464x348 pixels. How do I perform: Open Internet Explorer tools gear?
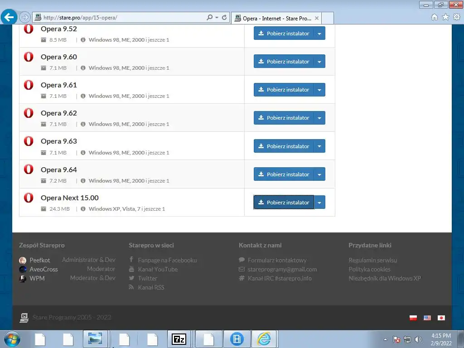(x=457, y=17)
